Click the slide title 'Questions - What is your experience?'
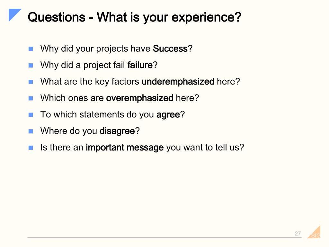The width and height of the screenshot is (329, 247). point(135,17)
